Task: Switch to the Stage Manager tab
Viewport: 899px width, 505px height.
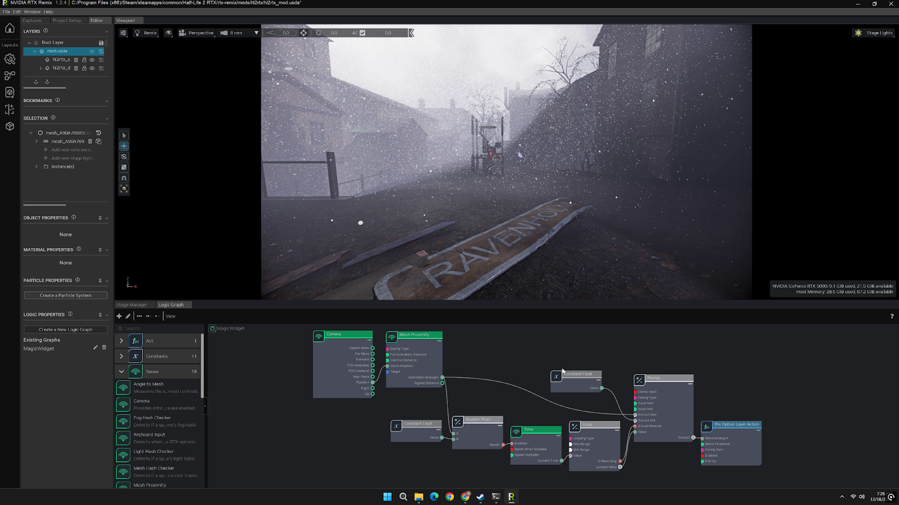Action: click(131, 305)
